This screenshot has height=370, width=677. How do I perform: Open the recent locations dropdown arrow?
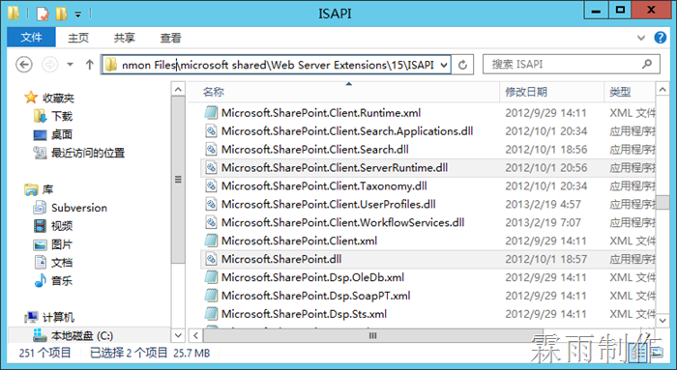pyautogui.click(x=70, y=65)
